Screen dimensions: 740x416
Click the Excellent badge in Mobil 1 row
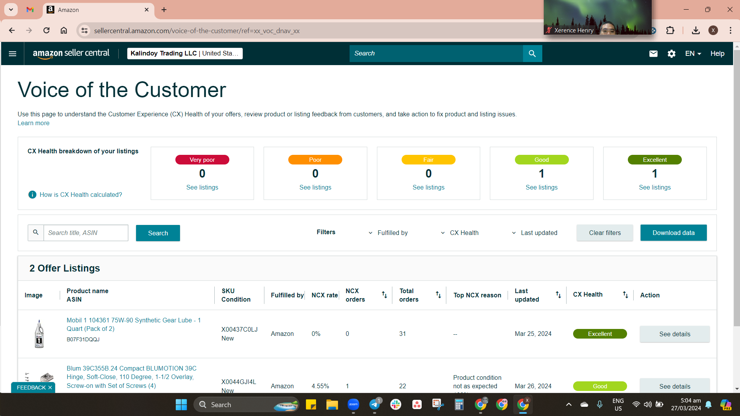(x=600, y=334)
